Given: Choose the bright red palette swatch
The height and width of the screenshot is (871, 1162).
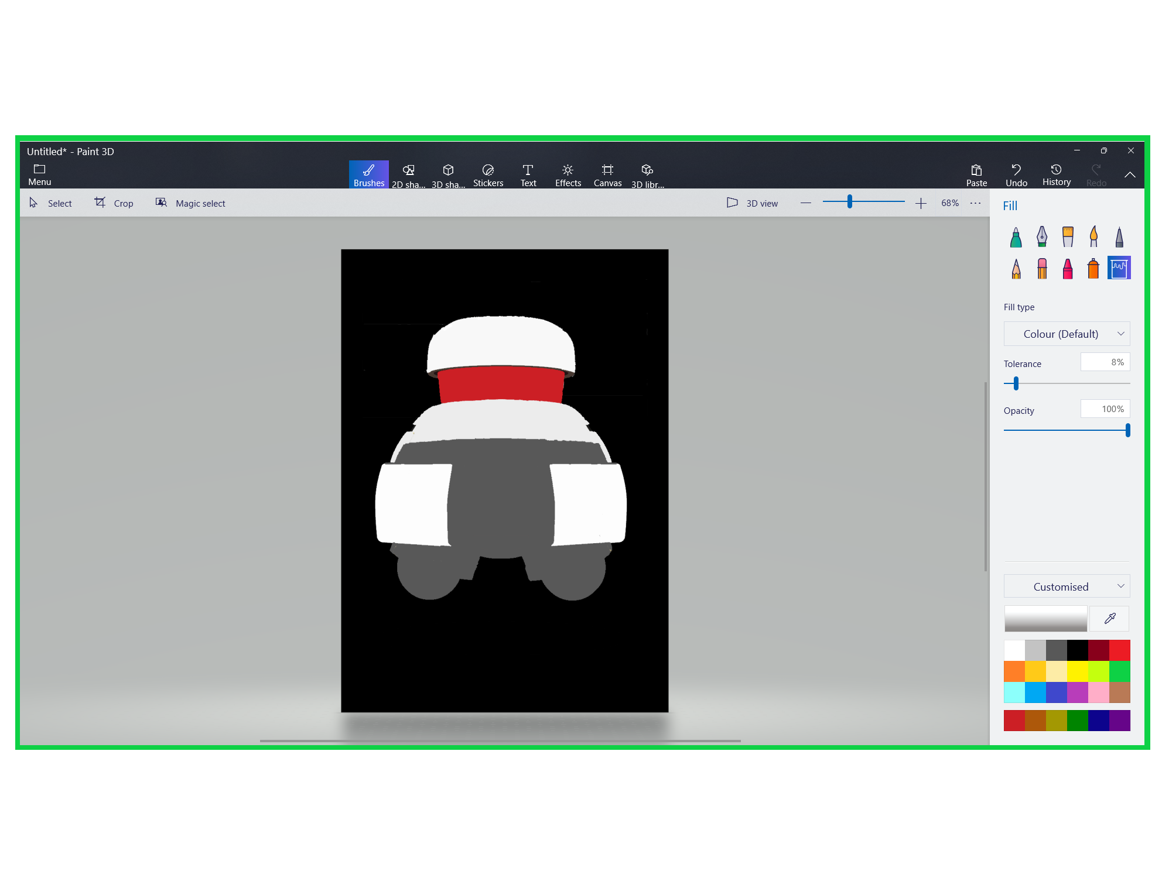Looking at the screenshot, I should 1120,650.
